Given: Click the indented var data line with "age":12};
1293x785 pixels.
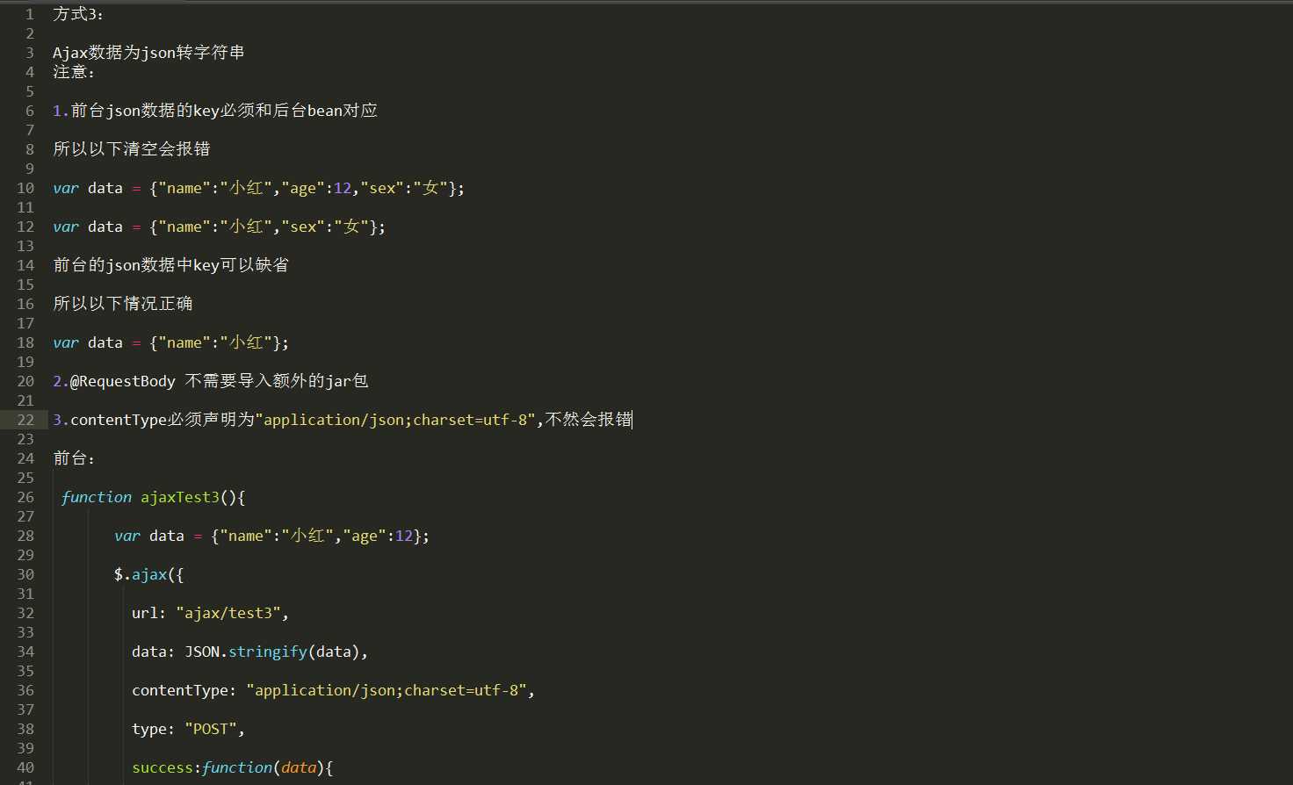Looking at the screenshot, I should click(272, 536).
